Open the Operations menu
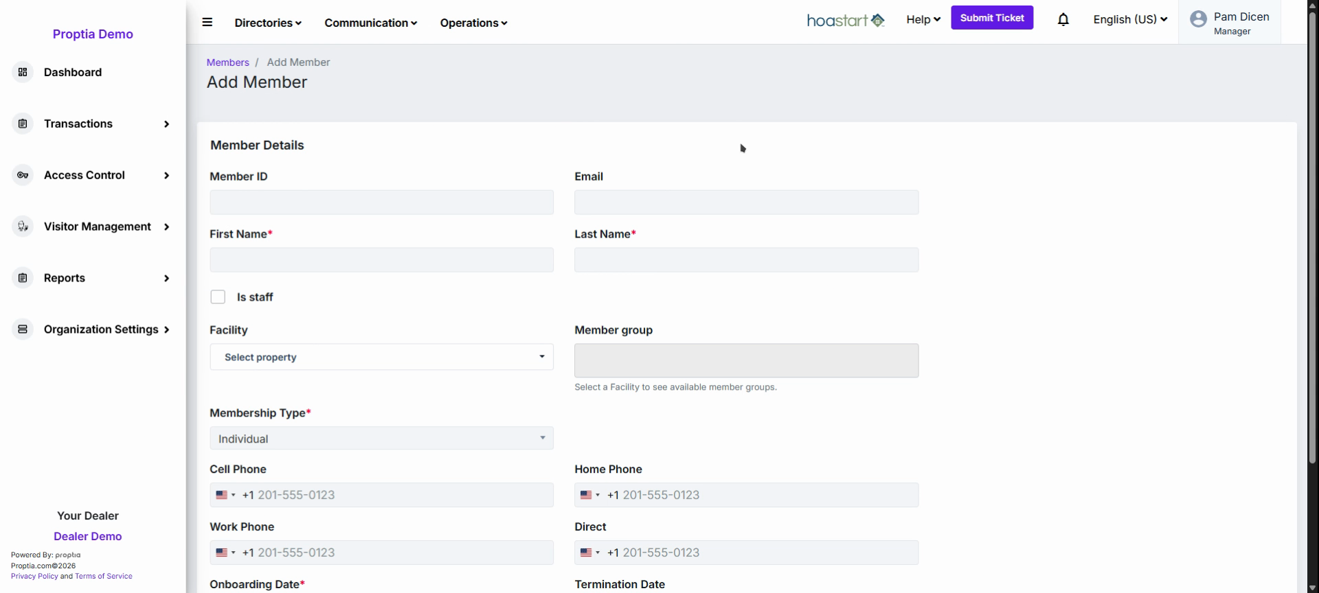This screenshot has height=593, width=1319. pyautogui.click(x=473, y=23)
